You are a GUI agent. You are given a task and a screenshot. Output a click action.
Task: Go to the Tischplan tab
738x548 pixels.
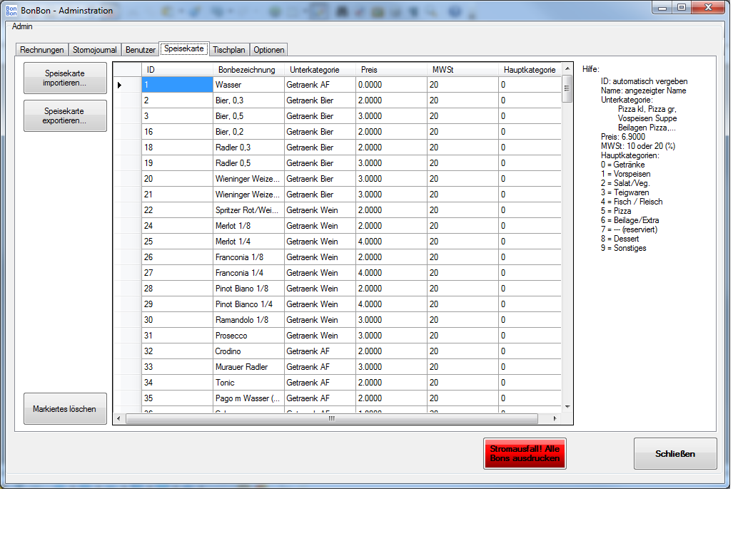pyautogui.click(x=228, y=50)
